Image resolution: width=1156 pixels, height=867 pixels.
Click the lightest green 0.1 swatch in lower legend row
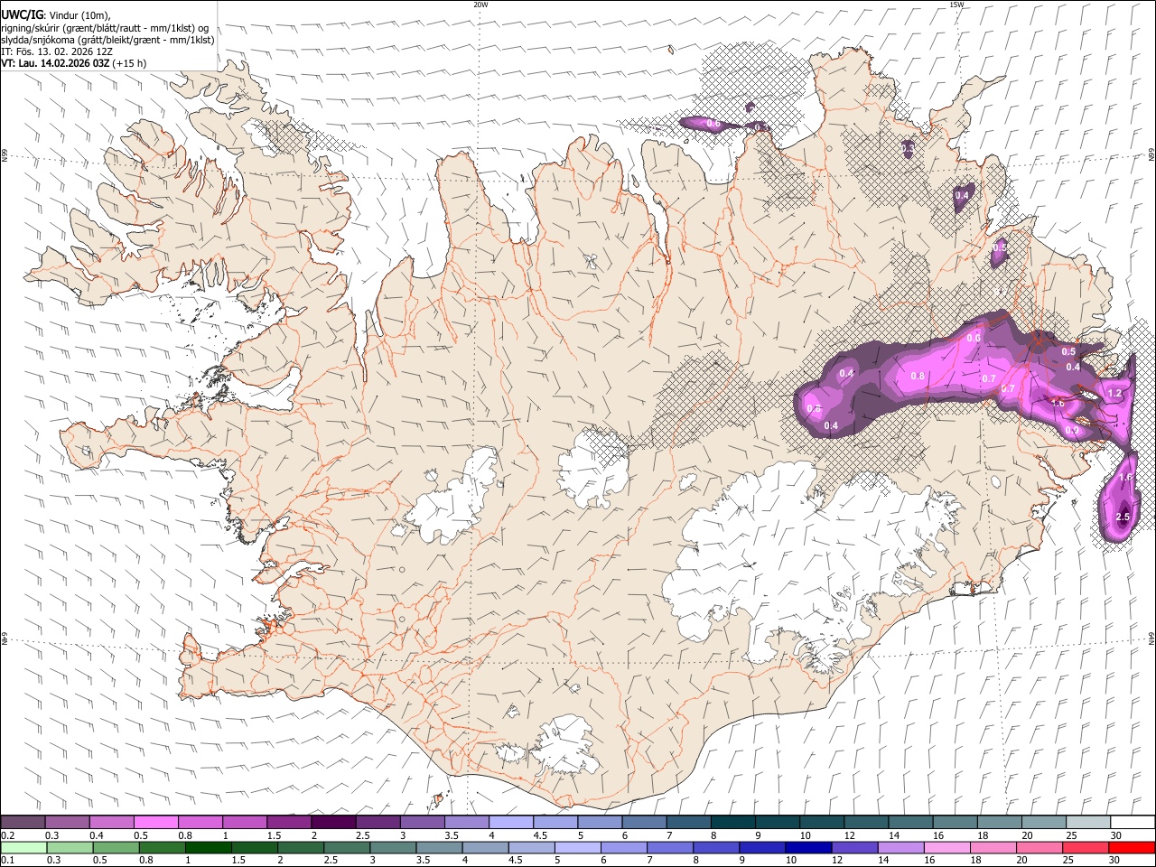(24, 847)
